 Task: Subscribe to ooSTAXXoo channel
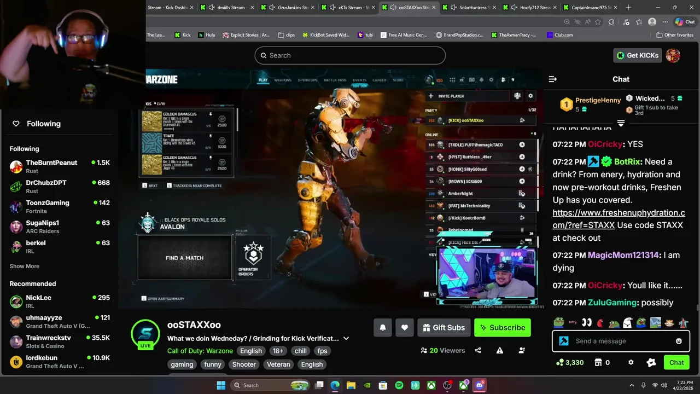(x=503, y=327)
